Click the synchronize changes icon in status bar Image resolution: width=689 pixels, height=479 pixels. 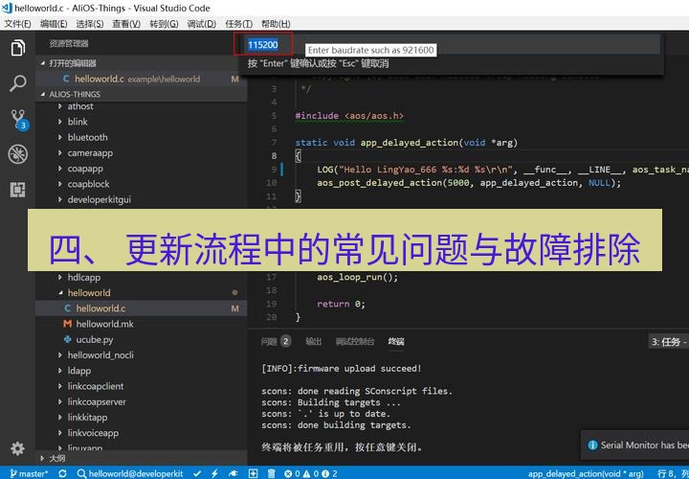pos(62,473)
